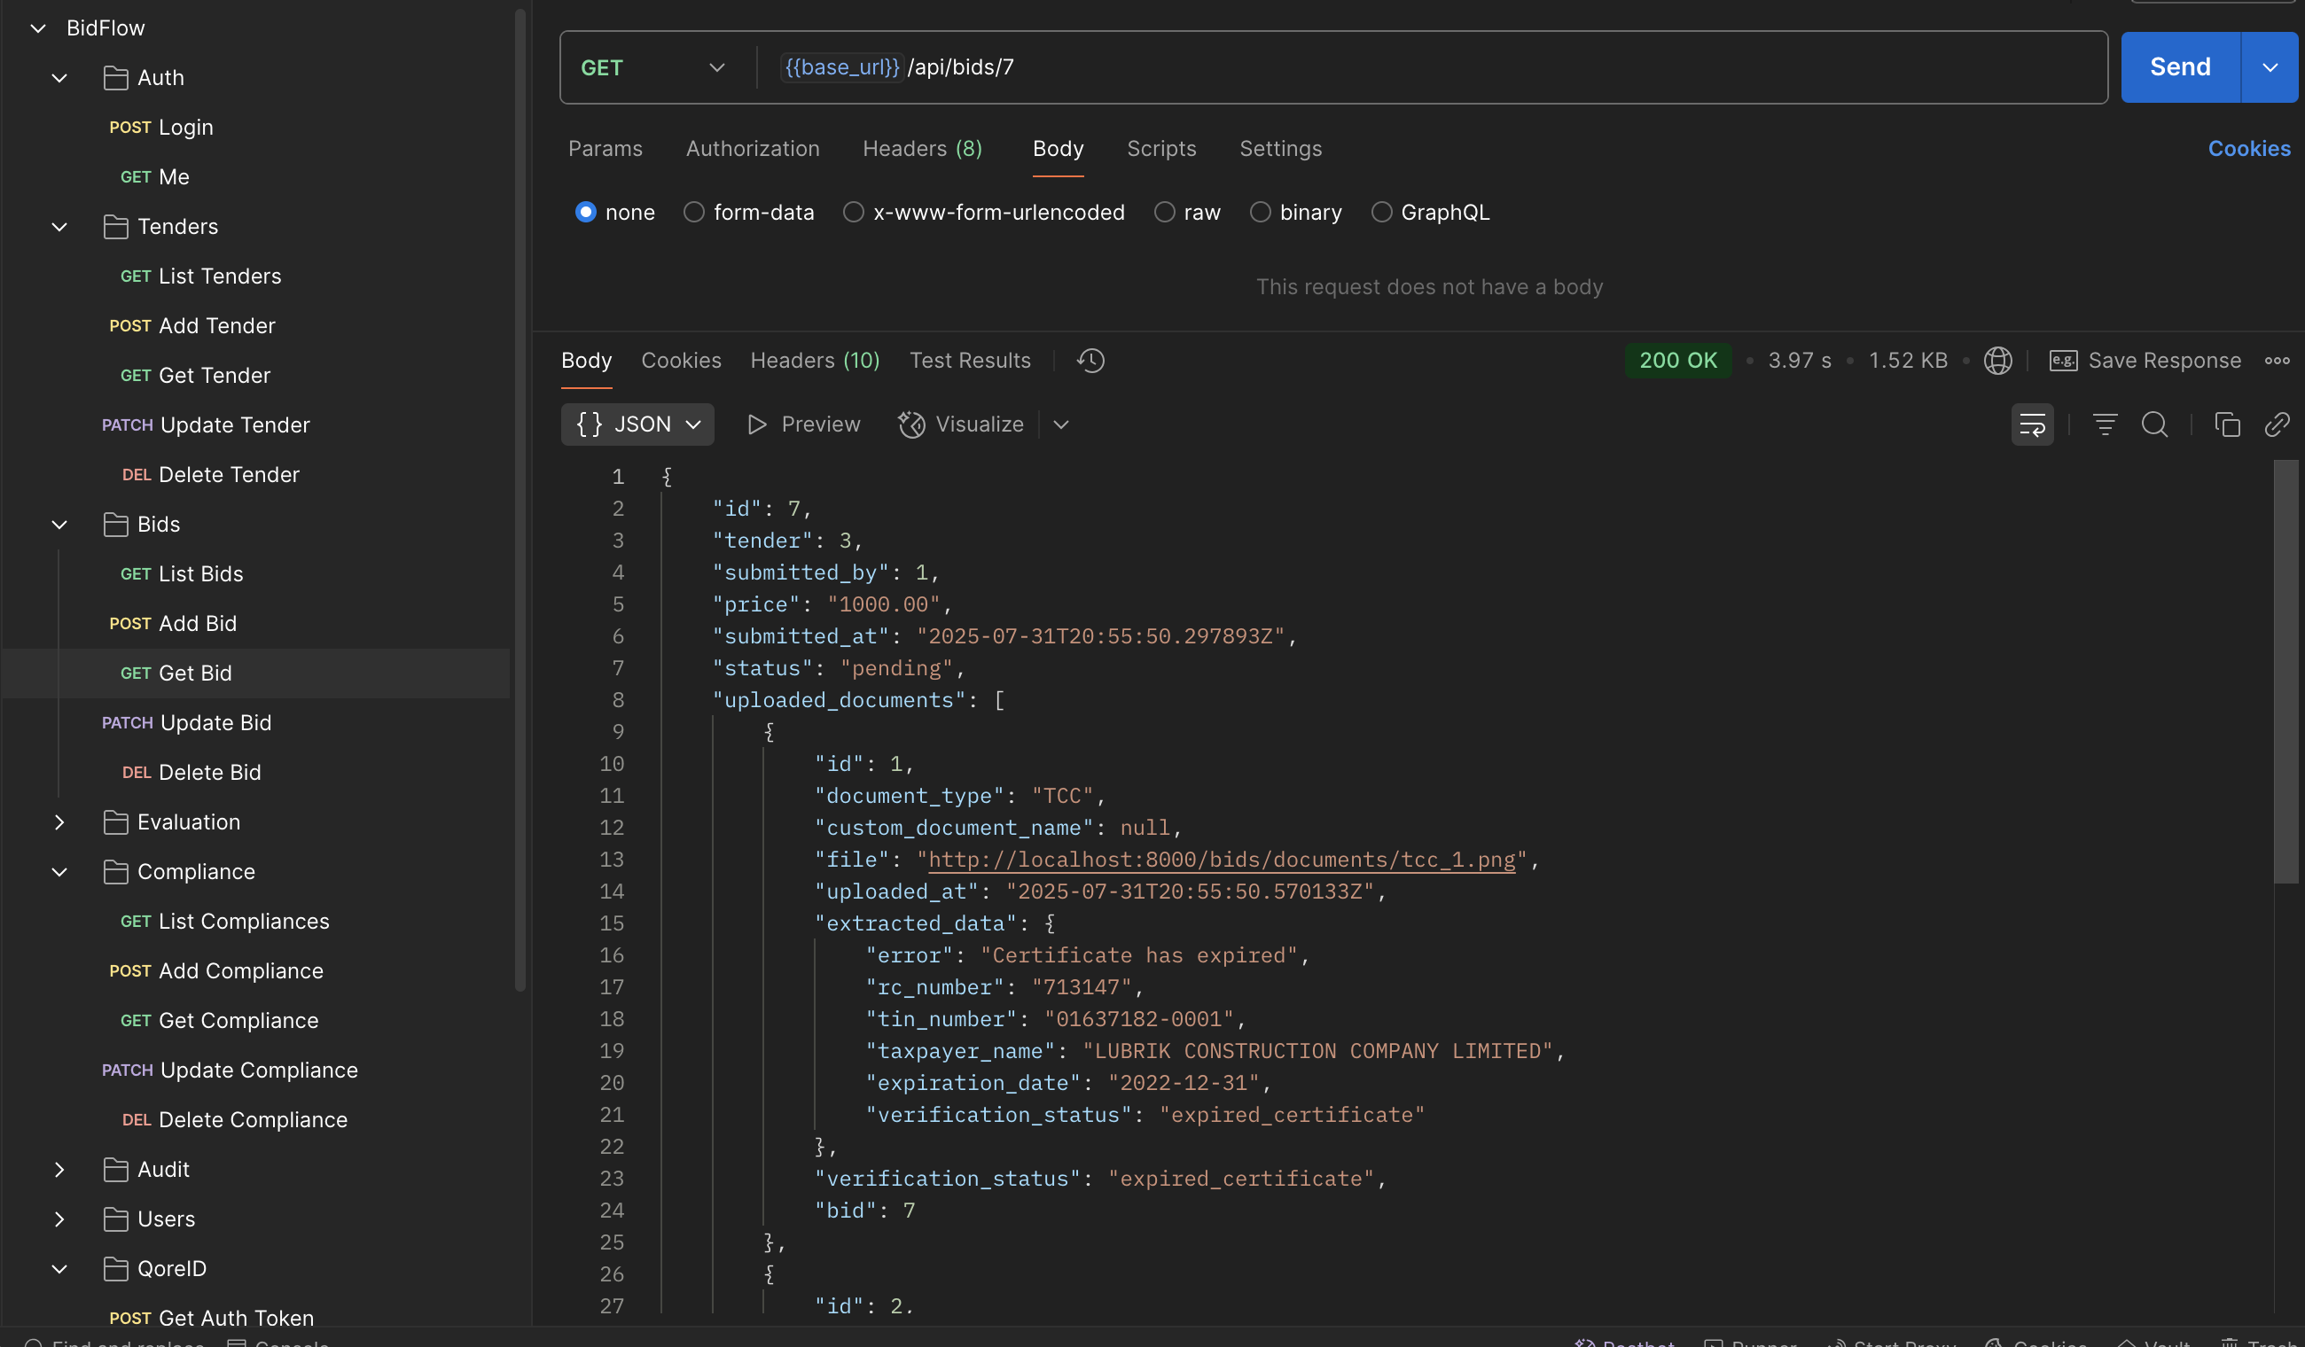This screenshot has height=1347, width=2305.
Task: Switch to the Params tab
Action: tap(605, 148)
